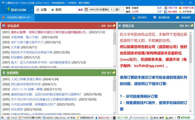Click the 熟练[5.0秒] status item
This screenshot has height=120, width=195.
point(103,118)
